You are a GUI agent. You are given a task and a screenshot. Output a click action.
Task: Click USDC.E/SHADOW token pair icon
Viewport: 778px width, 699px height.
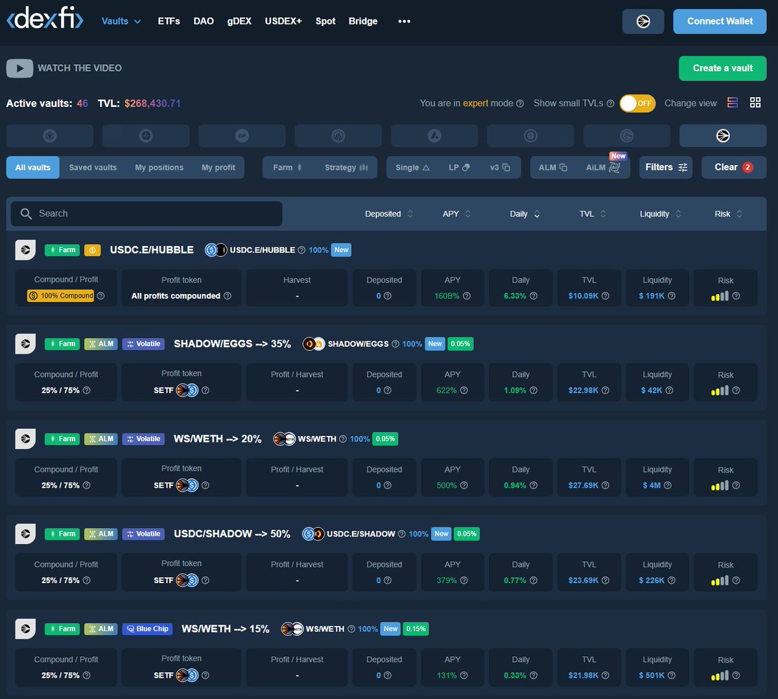pyautogui.click(x=313, y=534)
